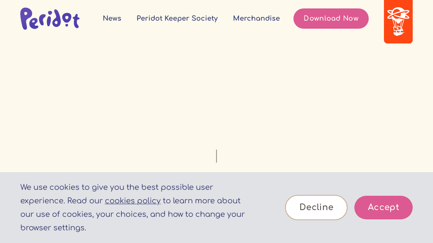433x243 pixels.
Task: Go to Peridot Keeper Society
Action: [x=177, y=19]
